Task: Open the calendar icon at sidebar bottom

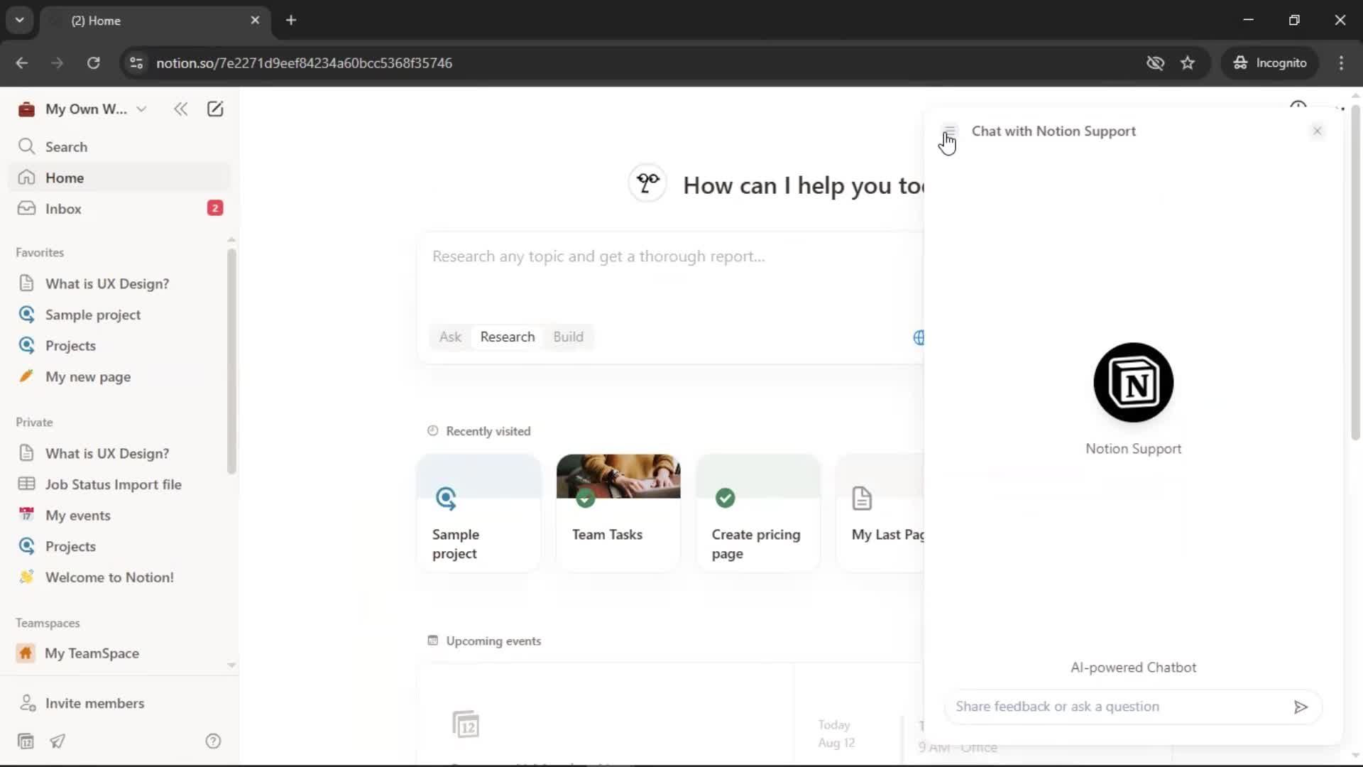Action: coord(26,741)
